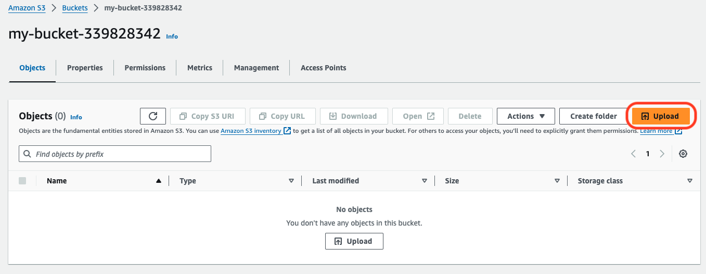Open the Amazon S3 inventory link

point(251,131)
